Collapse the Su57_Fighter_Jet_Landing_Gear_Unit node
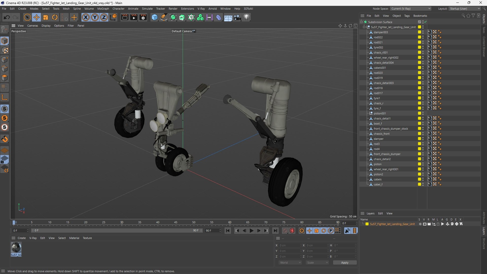487x274 pixels. pos(364,27)
